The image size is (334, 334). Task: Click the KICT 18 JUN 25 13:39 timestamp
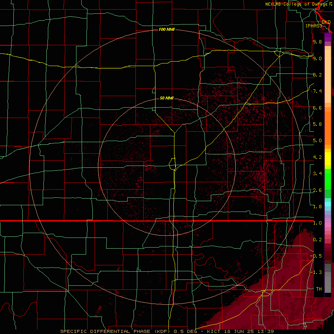click(x=240, y=331)
